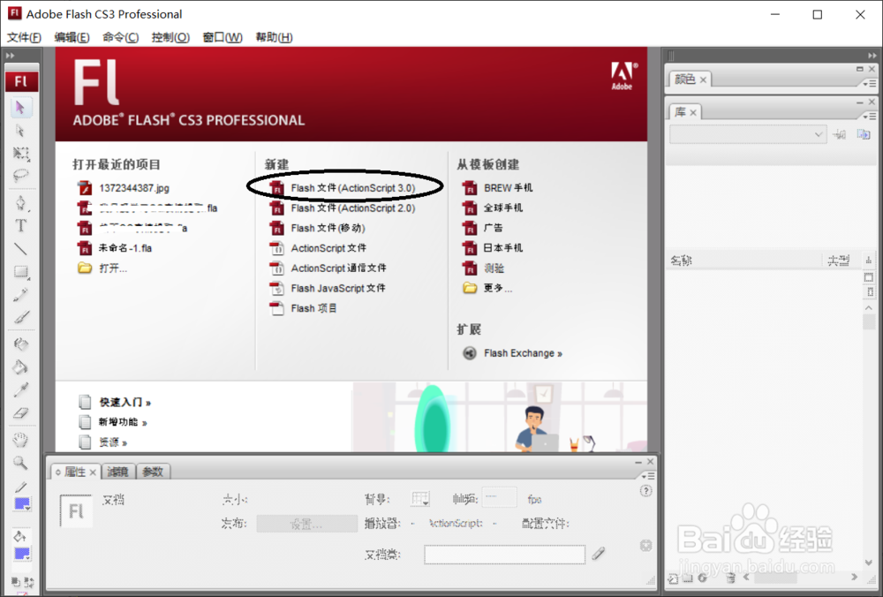Image resolution: width=883 pixels, height=597 pixels.
Task: Select the Ink Bottle tool
Action: [x=21, y=344]
